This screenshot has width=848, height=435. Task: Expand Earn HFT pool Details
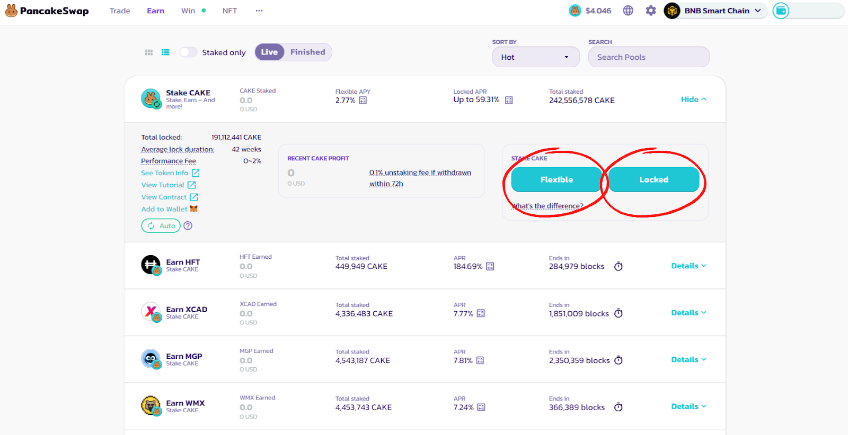click(688, 266)
